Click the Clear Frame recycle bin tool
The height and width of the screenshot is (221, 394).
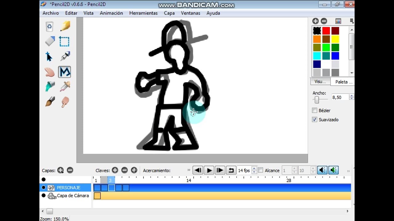point(50,26)
